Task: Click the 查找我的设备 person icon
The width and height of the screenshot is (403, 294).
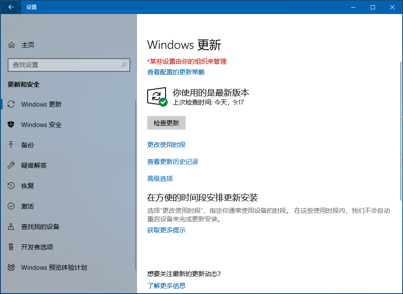Action: point(11,226)
